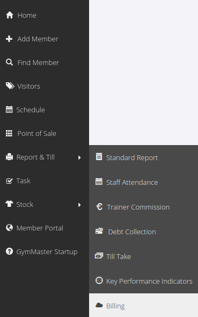Expand the Report & Till submenu arrow

(79, 157)
